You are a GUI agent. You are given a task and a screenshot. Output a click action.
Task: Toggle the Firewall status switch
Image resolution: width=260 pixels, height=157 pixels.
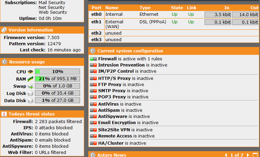93,59
